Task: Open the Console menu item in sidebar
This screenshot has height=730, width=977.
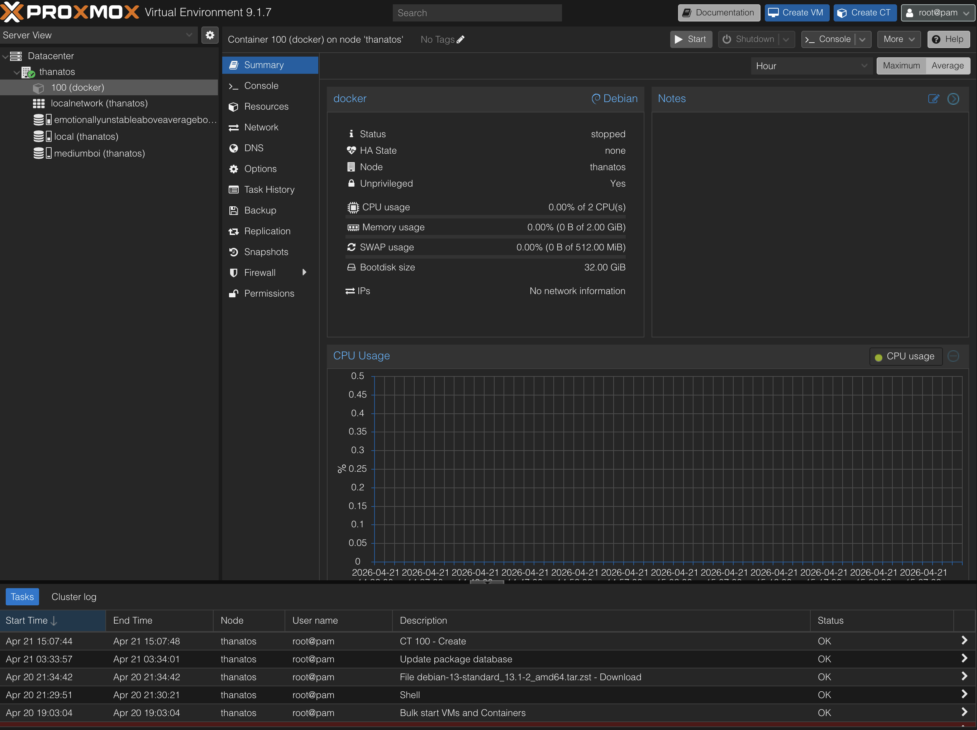Action: [270, 86]
